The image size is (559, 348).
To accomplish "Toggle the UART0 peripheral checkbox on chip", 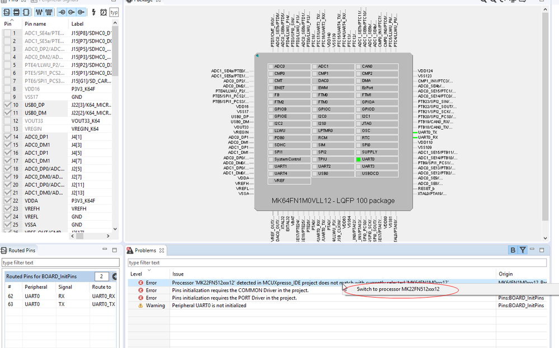I will 359,159.
